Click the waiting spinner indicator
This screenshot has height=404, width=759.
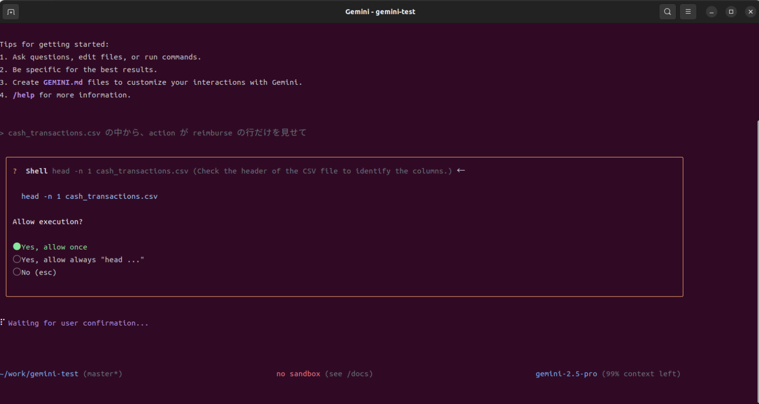coord(2,323)
